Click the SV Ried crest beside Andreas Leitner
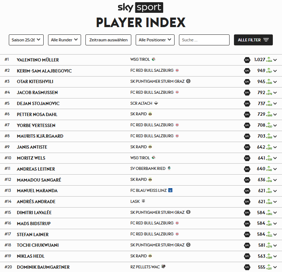 [x=169, y=168]
